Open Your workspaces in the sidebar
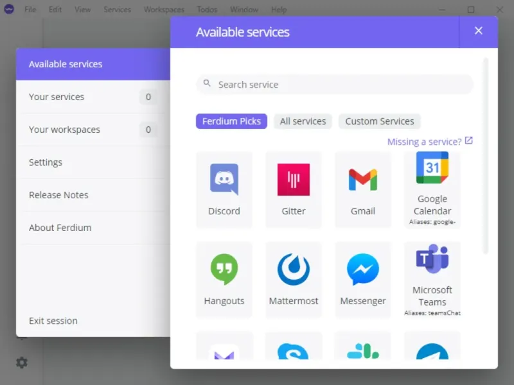514x385 pixels. (93, 130)
